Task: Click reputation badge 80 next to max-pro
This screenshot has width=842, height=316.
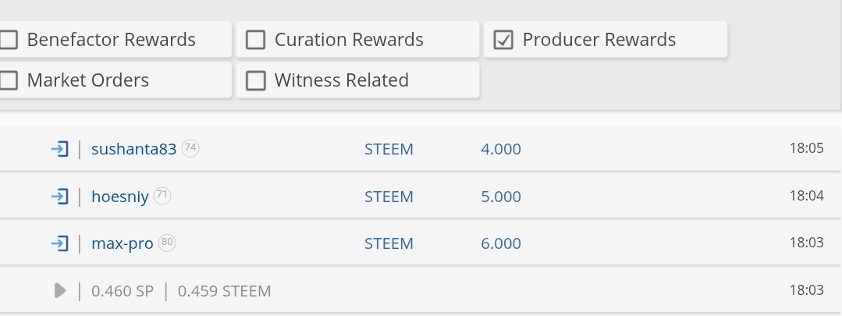Action: tap(167, 243)
